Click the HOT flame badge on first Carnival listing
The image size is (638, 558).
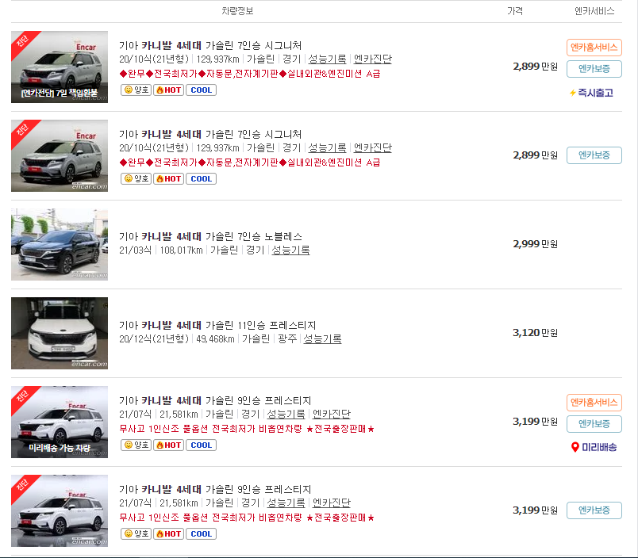click(x=167, y=90)
